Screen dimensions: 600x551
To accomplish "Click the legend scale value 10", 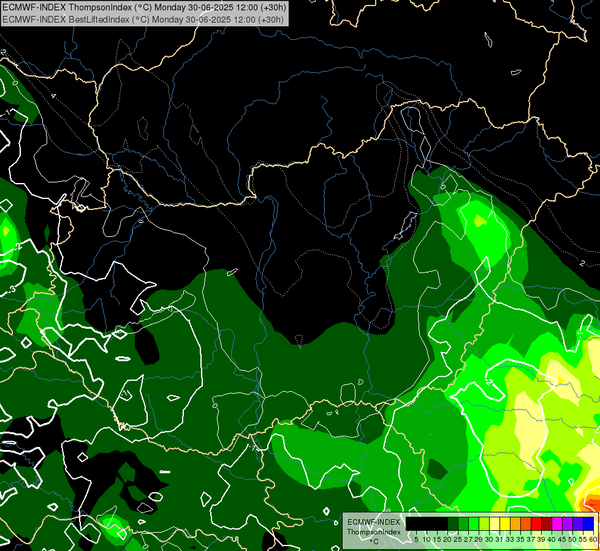I will coord(427,539).
